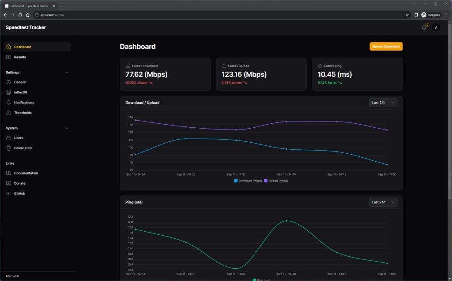Image resolution: width=452 pixels, height=281 pixels.
Task: Collapse the Settings section in the sidebar
Action: click(x=66, y=72)
